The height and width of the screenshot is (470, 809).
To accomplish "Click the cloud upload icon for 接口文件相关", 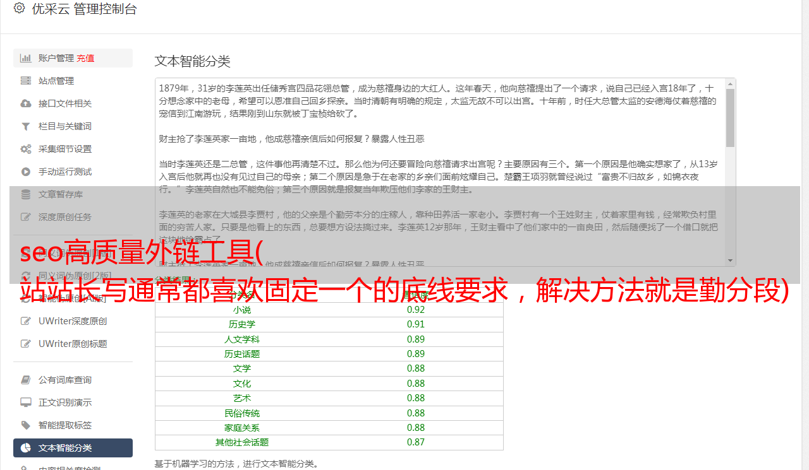I will pos(26,103).
